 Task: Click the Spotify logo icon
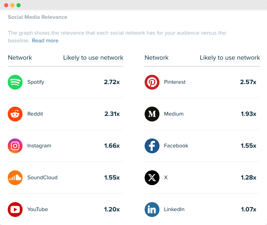tap(15, 82)
